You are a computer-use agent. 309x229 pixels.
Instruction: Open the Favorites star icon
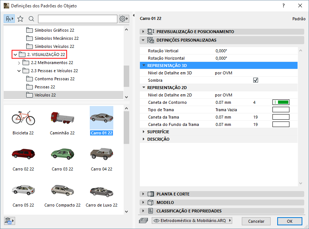[20, 19]
